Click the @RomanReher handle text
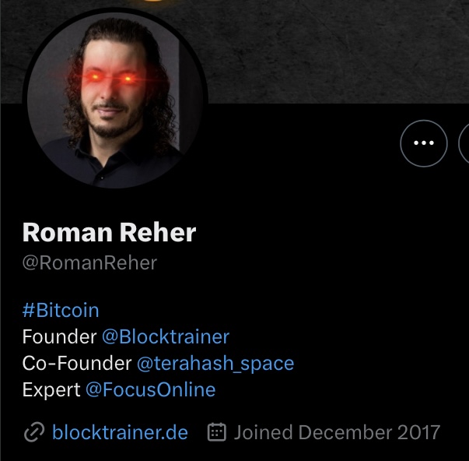Viewport: 469px width, 461px height. pos(89,263)
